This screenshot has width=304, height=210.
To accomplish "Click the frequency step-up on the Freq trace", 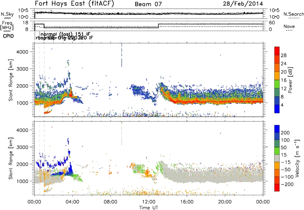I will [x=158, y=26].
